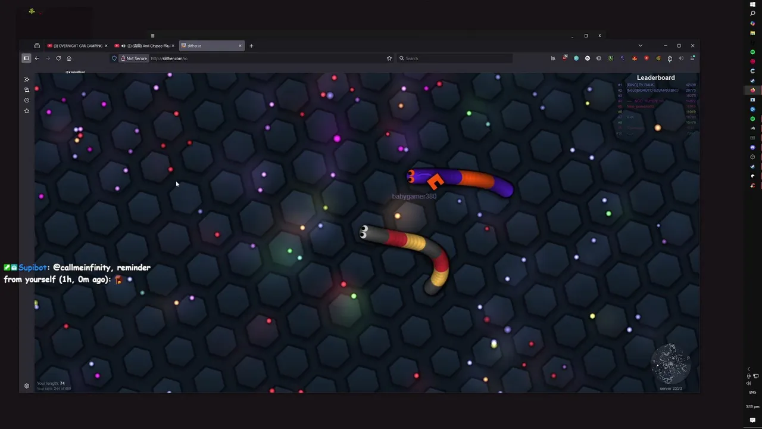Click the black red yellow snake head

pos(365,232)
